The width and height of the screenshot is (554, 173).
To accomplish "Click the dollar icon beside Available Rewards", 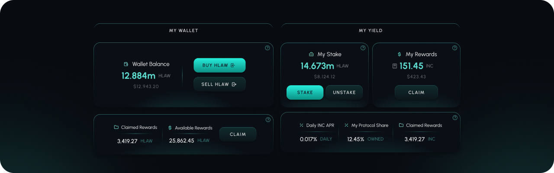I will [x=170, y=128].
